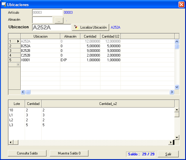Select the Cantidad column header in upper grid

90,36
